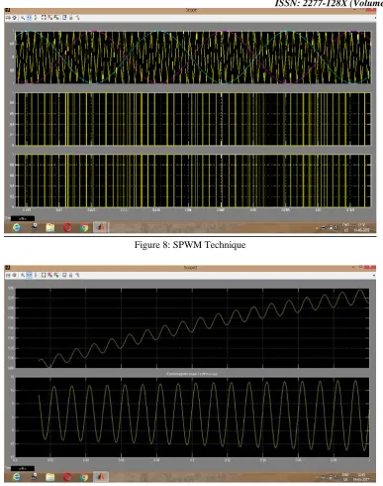Toggle Zoom X-axis tool in upper Scope window
This screenshot has height=486, width=383.
click(29, 18)
